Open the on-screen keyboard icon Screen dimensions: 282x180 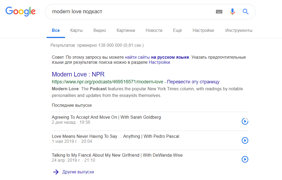(219, 12)
